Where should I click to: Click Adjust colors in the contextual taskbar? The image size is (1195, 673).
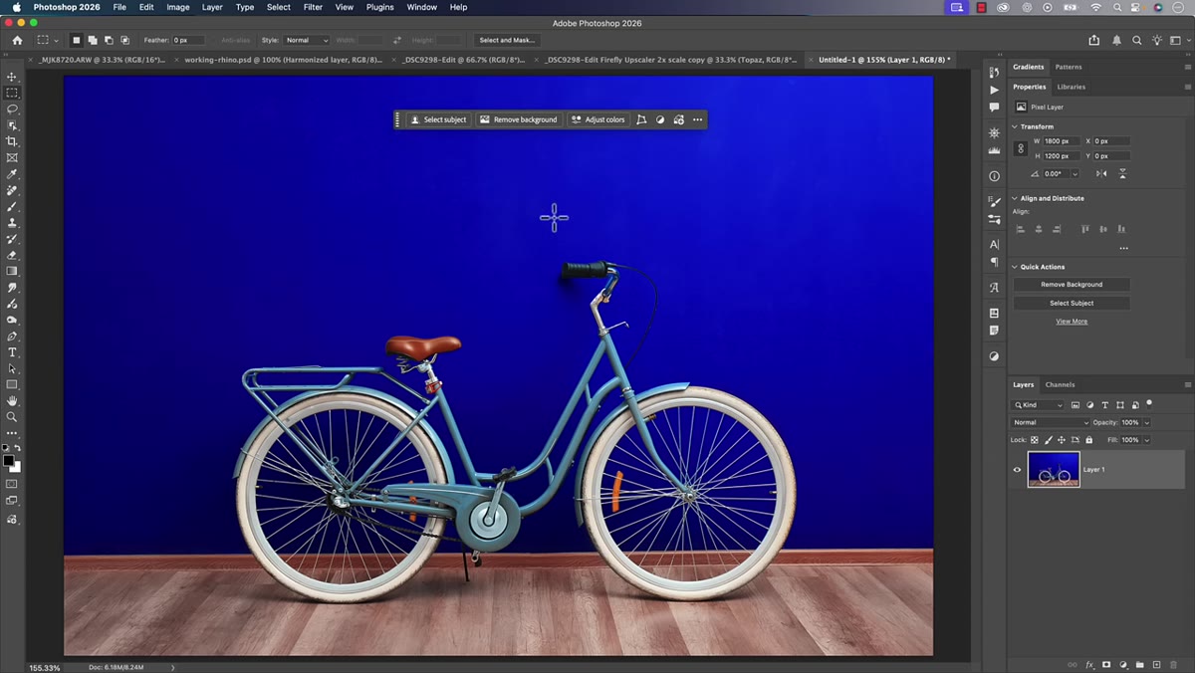(x=597, y=119)
